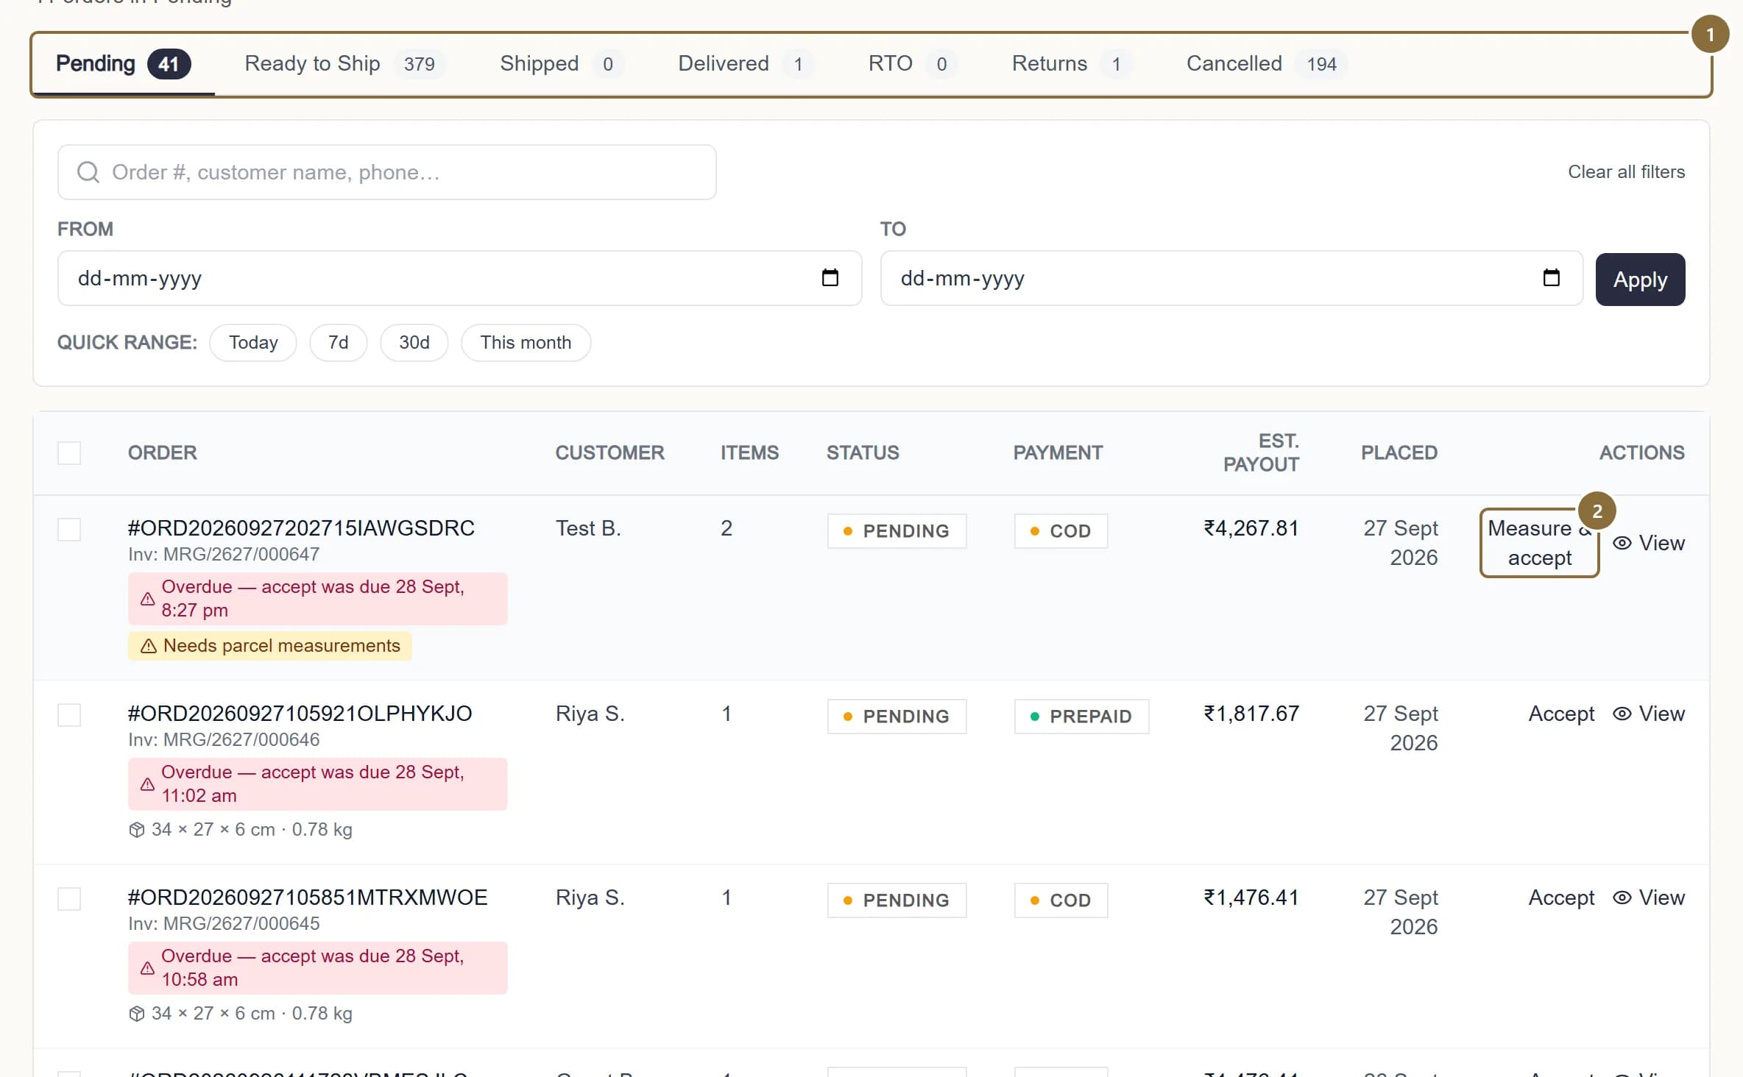The height and width of the screenshot is (1077, 1743).
Task: Click the FROM date input field
Action: (460, 278)
